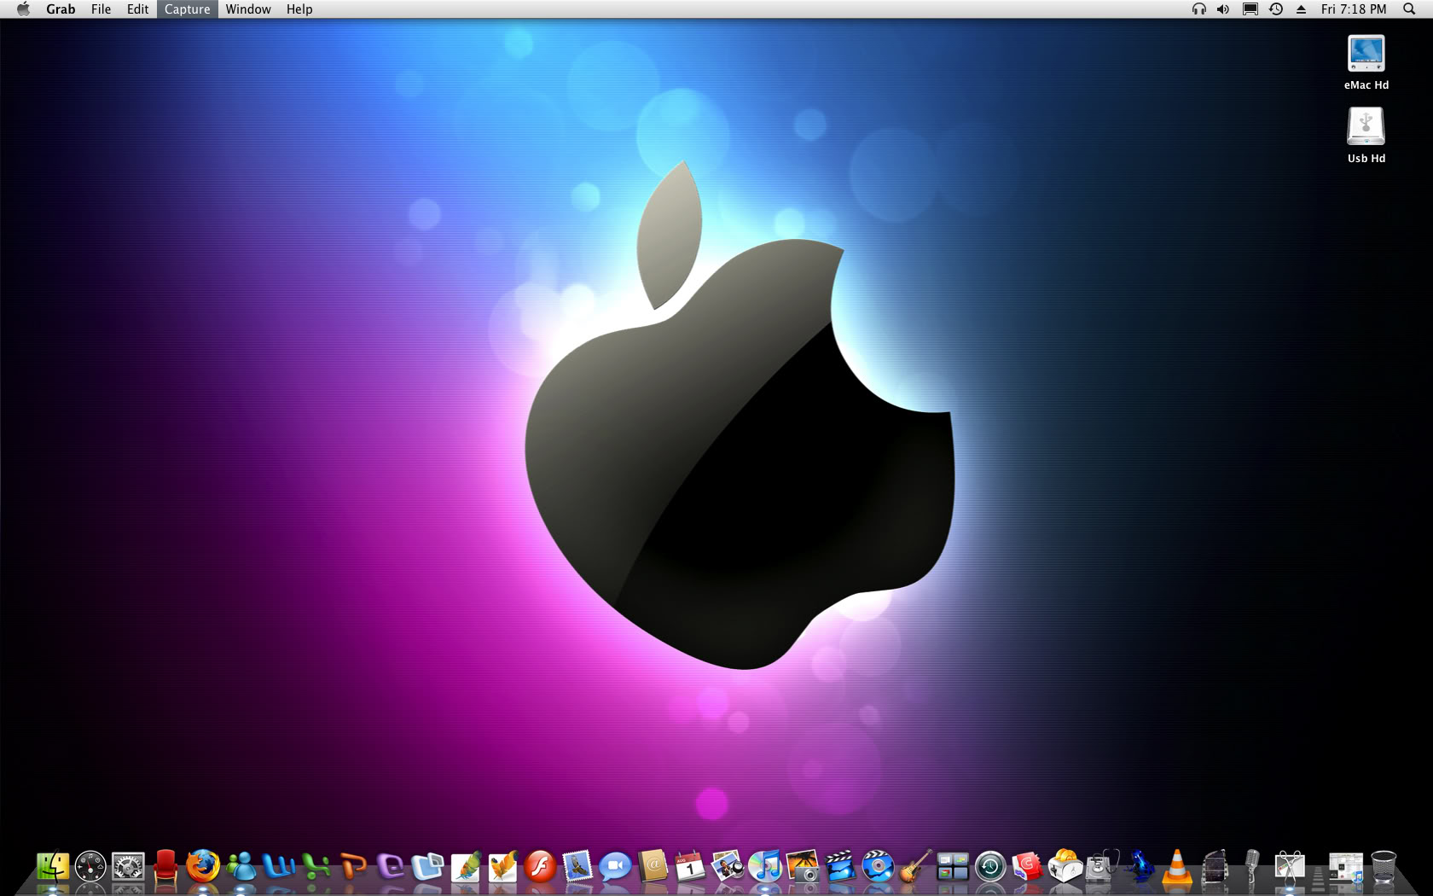Open the Grab application menu
The height and width of the screenshot is (896, 1433).
tap(61, 9)
